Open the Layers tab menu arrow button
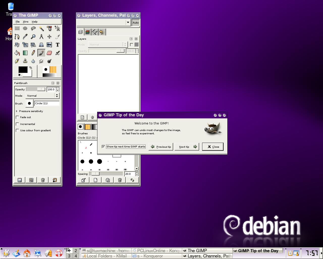This screenshot has height=259, width=323. point(131,39)
